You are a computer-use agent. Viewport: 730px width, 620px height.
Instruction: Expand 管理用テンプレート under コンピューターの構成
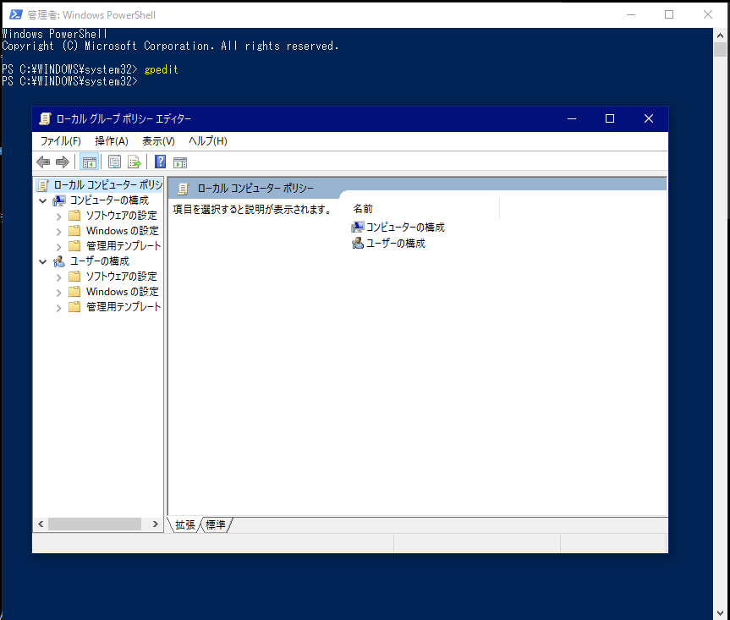tap(58, 246)
